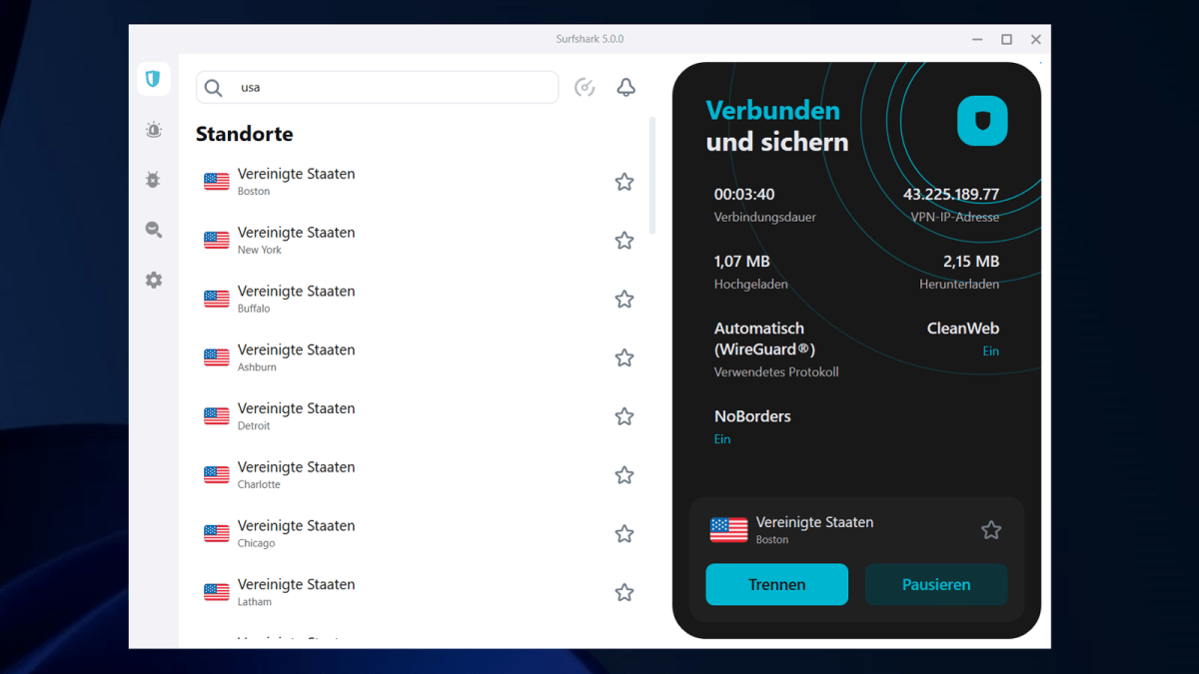Open the Alert siren section in sidebar

(153, 130)
